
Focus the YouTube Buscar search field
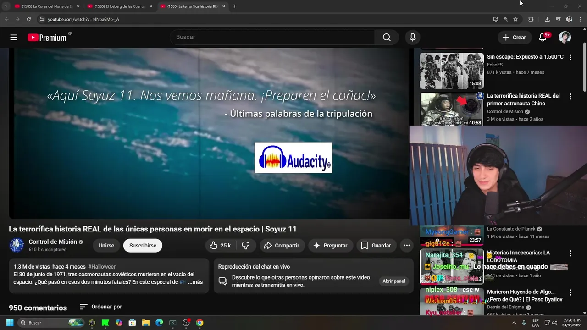coord(272,38)
